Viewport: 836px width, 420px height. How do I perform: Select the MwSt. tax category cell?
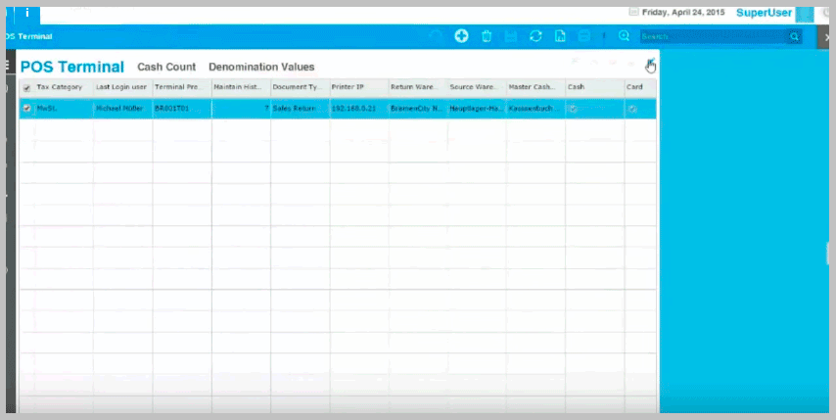click(x=64, y=109)
